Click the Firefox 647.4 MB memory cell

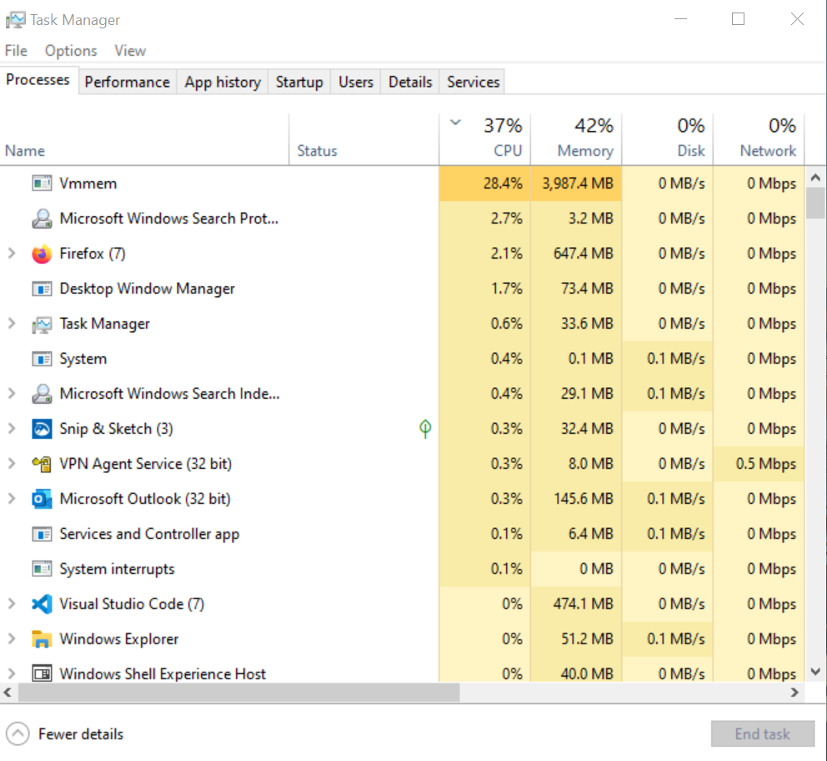tap(576, 254)
